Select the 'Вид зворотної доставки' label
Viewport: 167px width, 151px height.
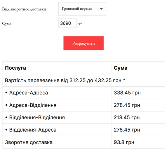(24, 9)
